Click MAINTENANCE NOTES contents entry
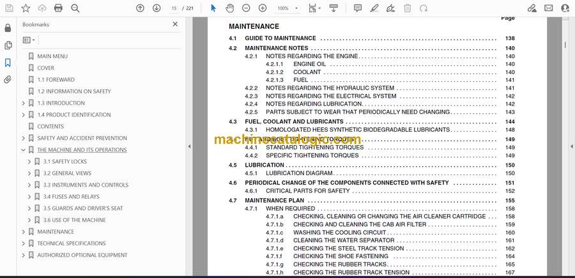 tap(277, 48)
